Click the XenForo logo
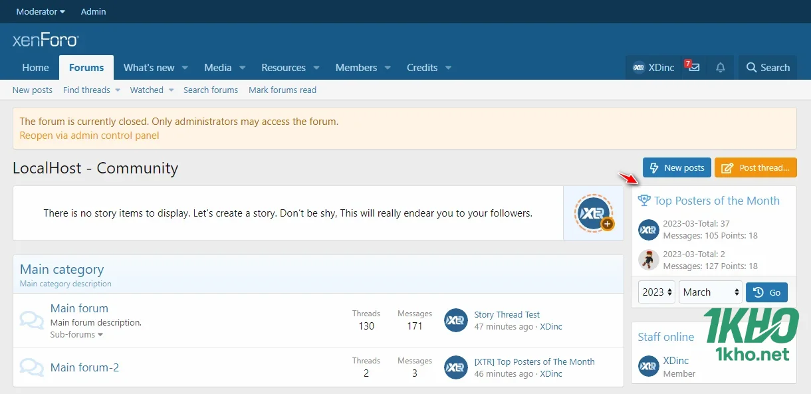 point(45,41)
